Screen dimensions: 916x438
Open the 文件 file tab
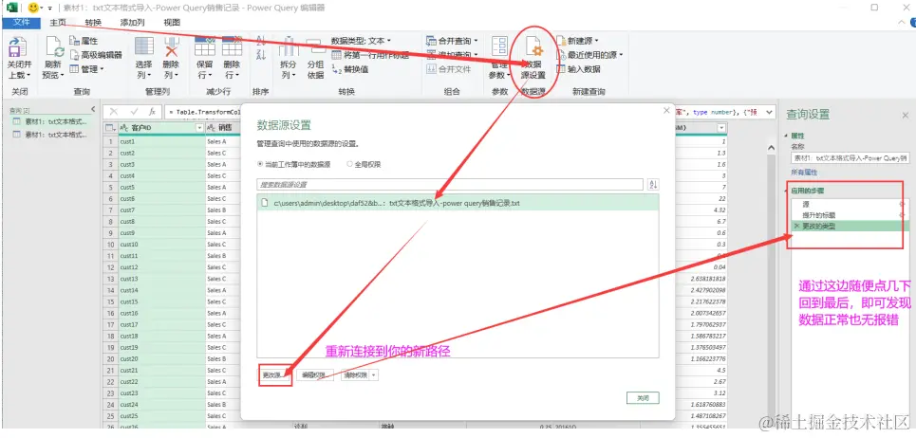point(21,23)
